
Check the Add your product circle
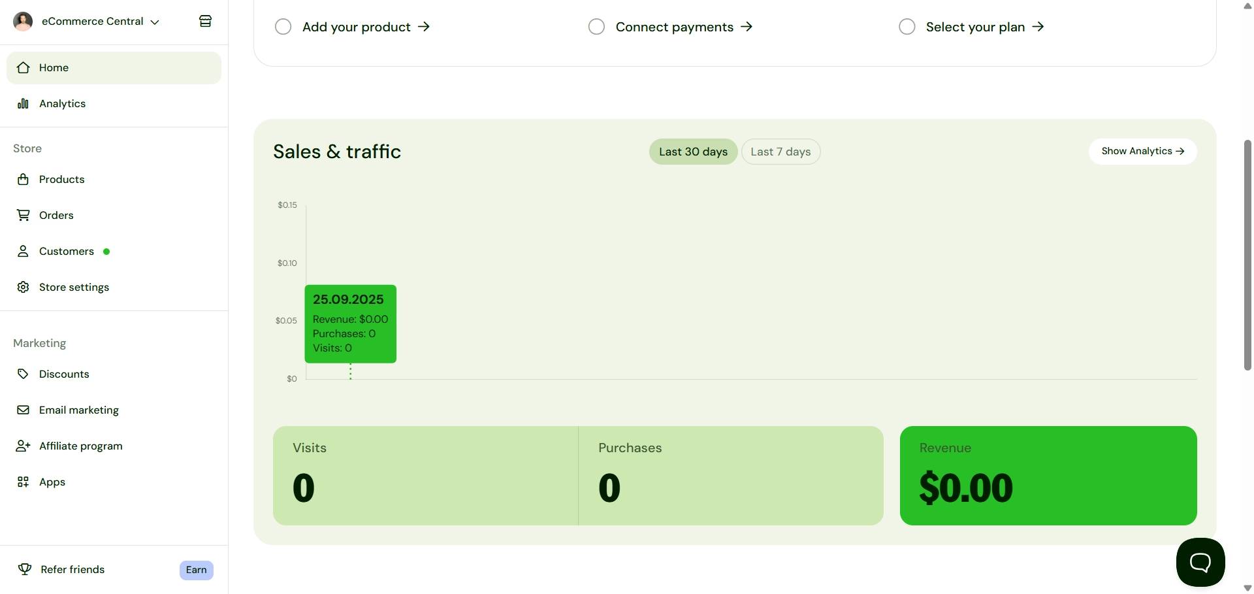pyautogui.click(x=283, y=27)
